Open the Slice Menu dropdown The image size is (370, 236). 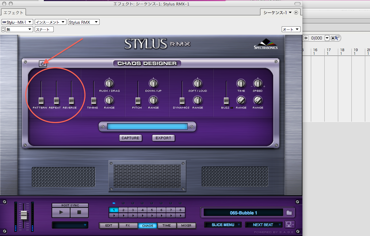[x=223, y=225]
